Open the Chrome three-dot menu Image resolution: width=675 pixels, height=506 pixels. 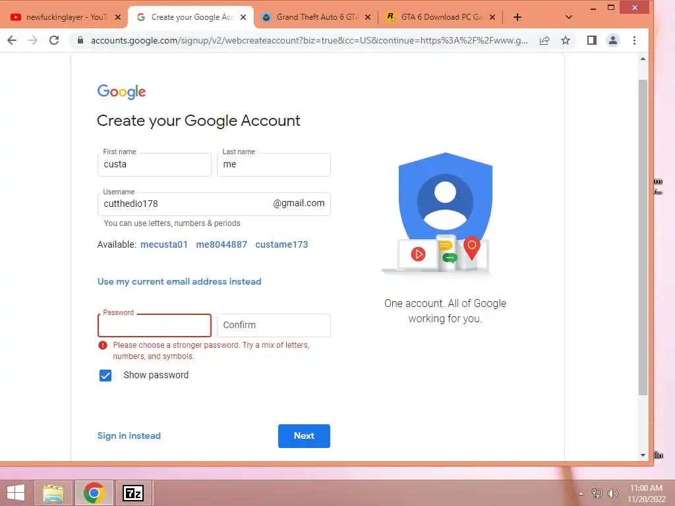(x=634, y=40)
